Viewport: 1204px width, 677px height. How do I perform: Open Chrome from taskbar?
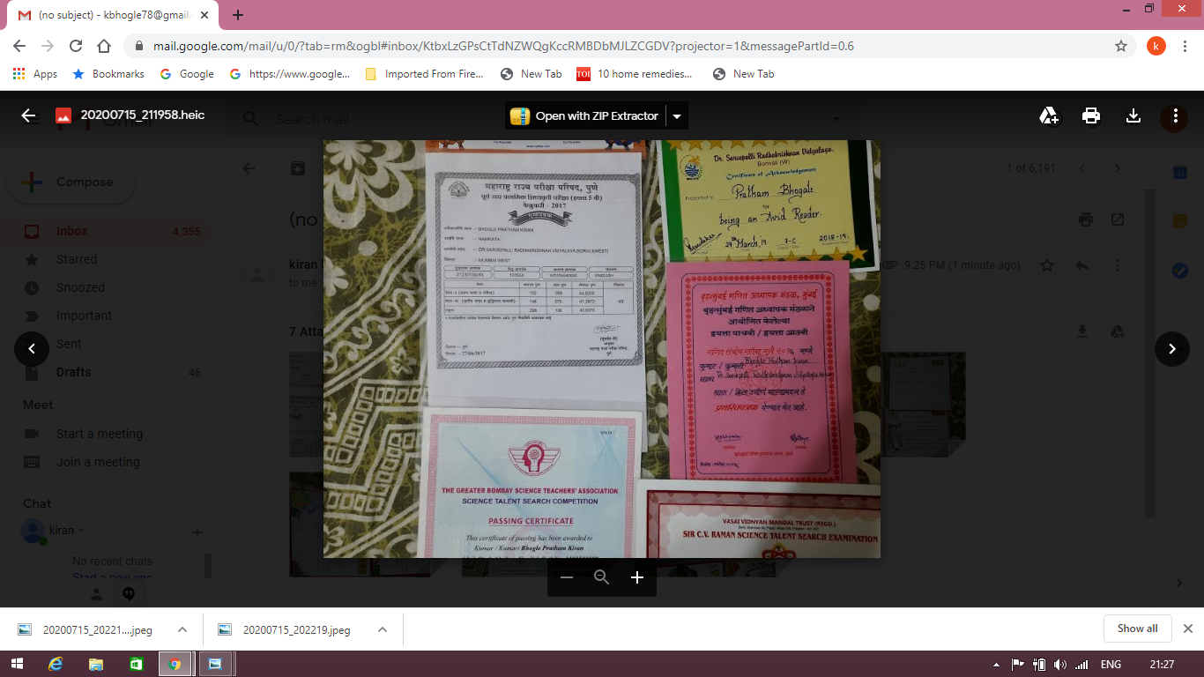175,664
